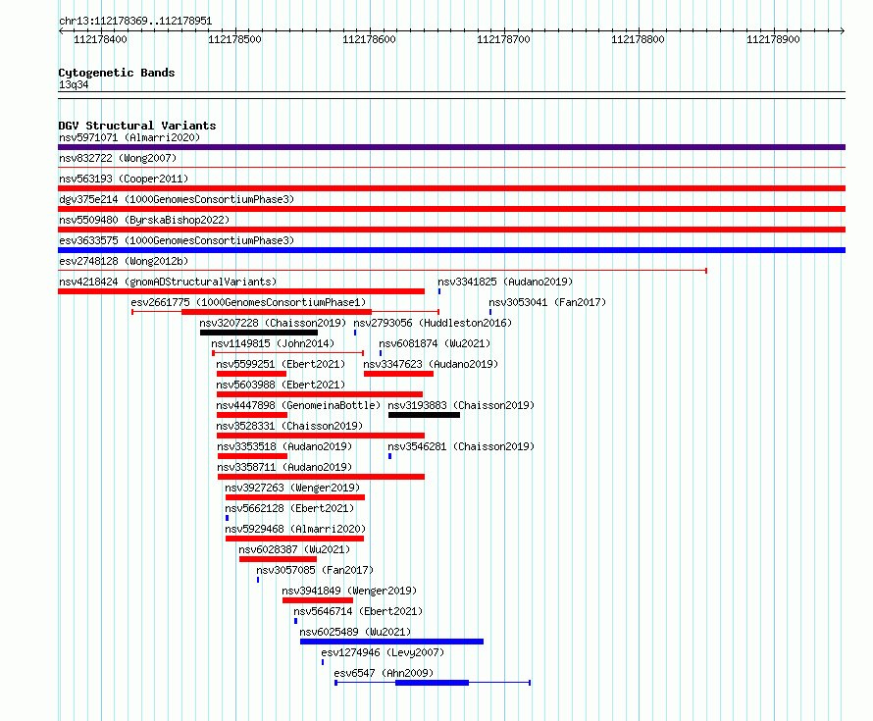
Task: Select nsv3057085 (Fan2017) label
Action: (x=315, y=570)
